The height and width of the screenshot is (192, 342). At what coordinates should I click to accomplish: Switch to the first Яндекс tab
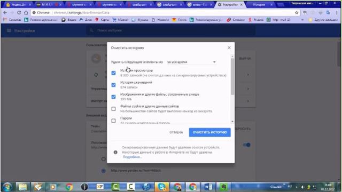(19, 5)
